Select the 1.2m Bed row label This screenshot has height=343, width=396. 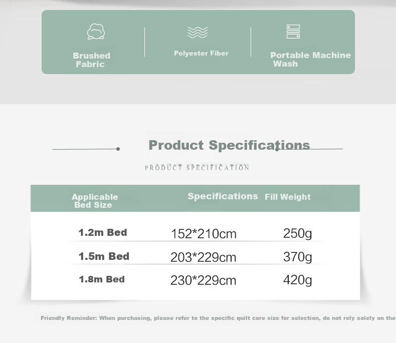click(x=103, y=232)
